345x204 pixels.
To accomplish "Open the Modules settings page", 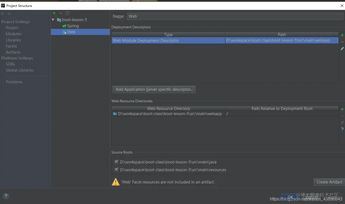I will coord(14,34).
